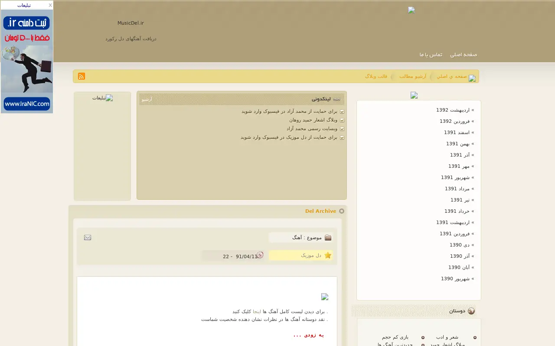555x346 pixels.
Task: Click the plus bullet beside شعر و ادب
Action: pyautogui.click(x=475, y=337)
